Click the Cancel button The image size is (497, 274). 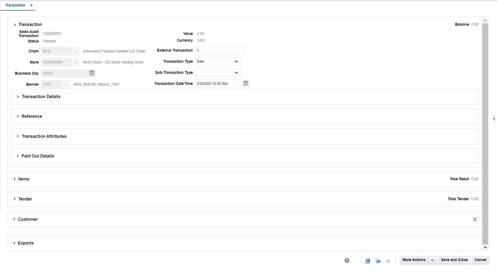pyautogui.click(x=480, y=260)
